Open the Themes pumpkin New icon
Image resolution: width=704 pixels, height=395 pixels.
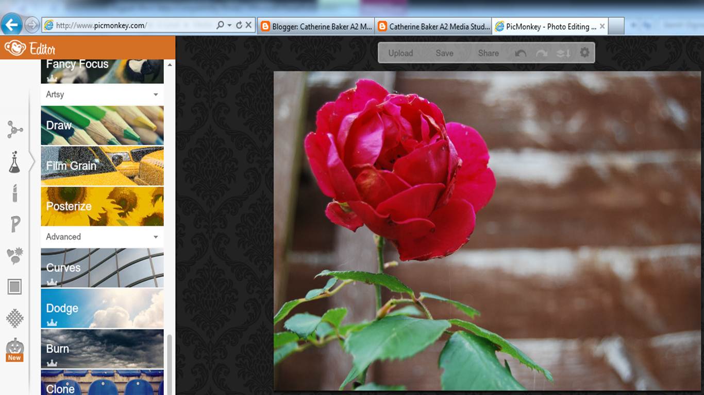click(x=14, y=350)
